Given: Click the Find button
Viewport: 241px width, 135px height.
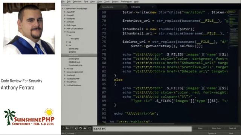Looking at the screenshot, I should (x=200, y=128).
